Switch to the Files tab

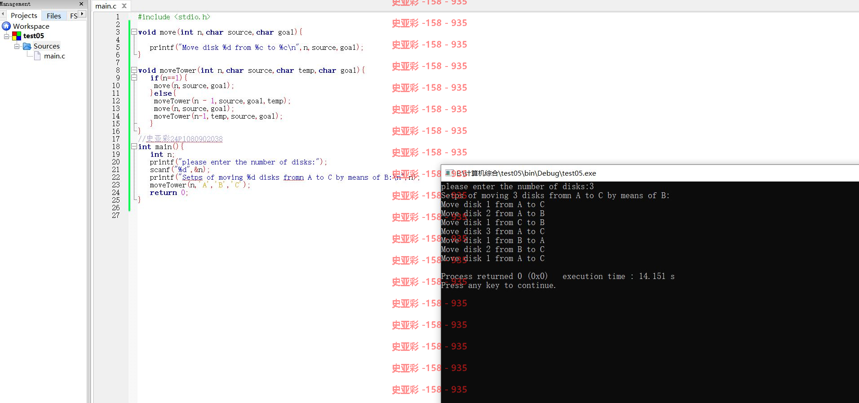pos(54,16)
